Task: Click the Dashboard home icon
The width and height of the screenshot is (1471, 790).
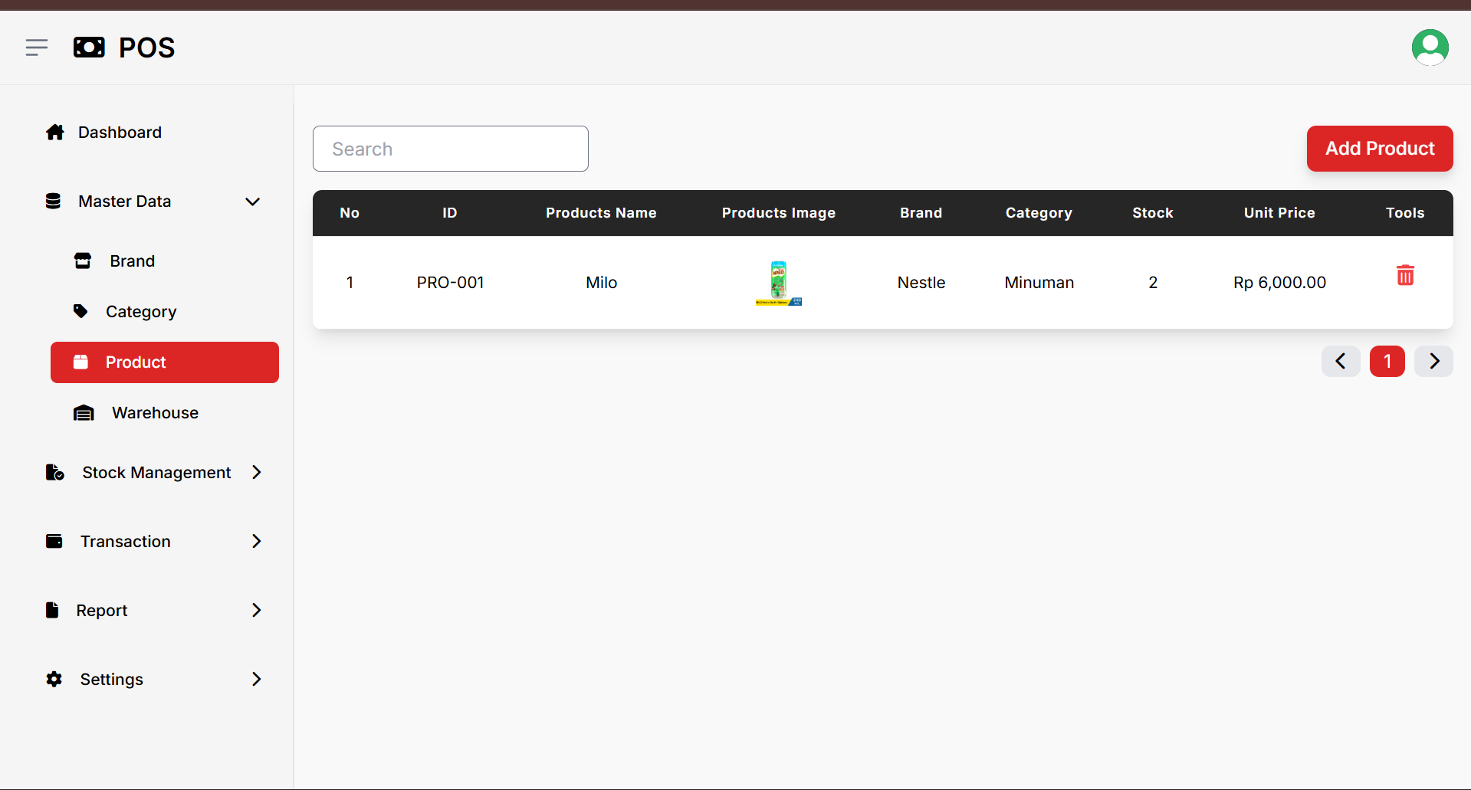Action: (x=54, y=133)
